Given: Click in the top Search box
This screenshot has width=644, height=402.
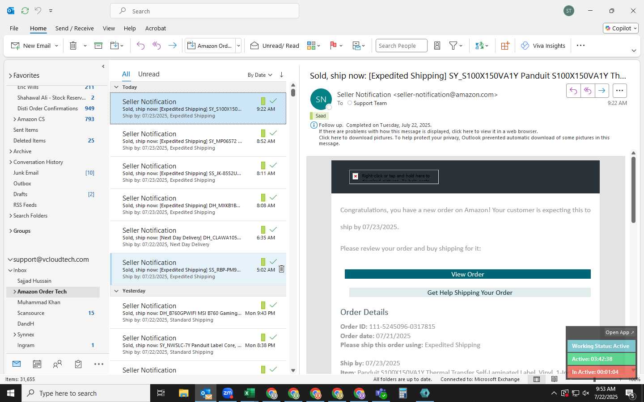Looking at the screenshot, I should tap(204, 11).
